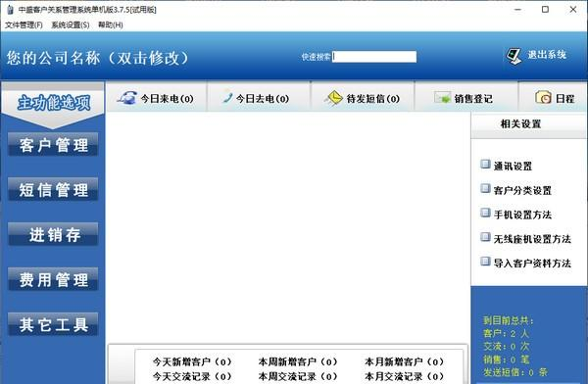The height and width of the screenshot is (384, 588).
Task: Switch to the 今日去电(0) tab
Action: click(259, 98)
